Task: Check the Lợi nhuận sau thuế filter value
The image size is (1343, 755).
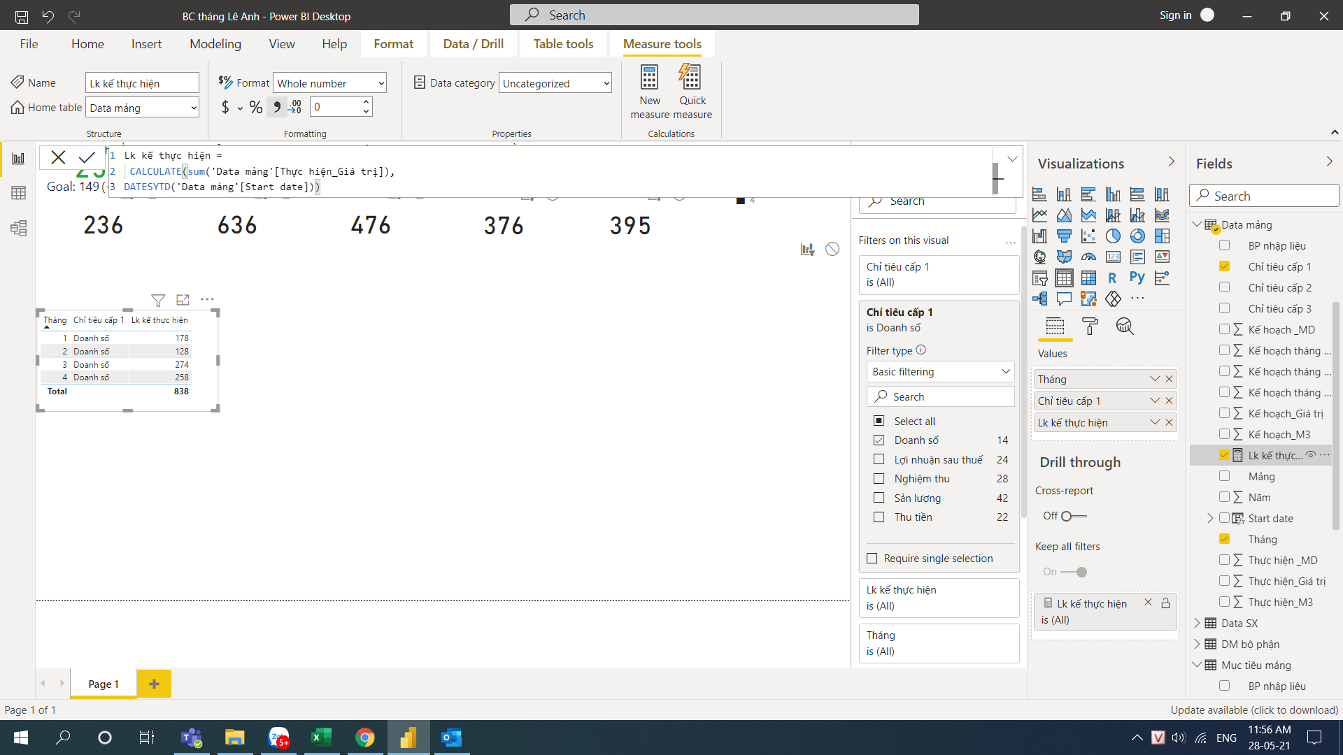Action: (x=879, y=459)
